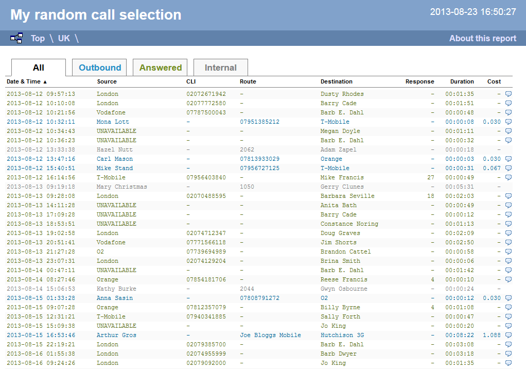
Task: Click the speech-bubble icon on Barb Dwyer's row
Action: [507, 354]
